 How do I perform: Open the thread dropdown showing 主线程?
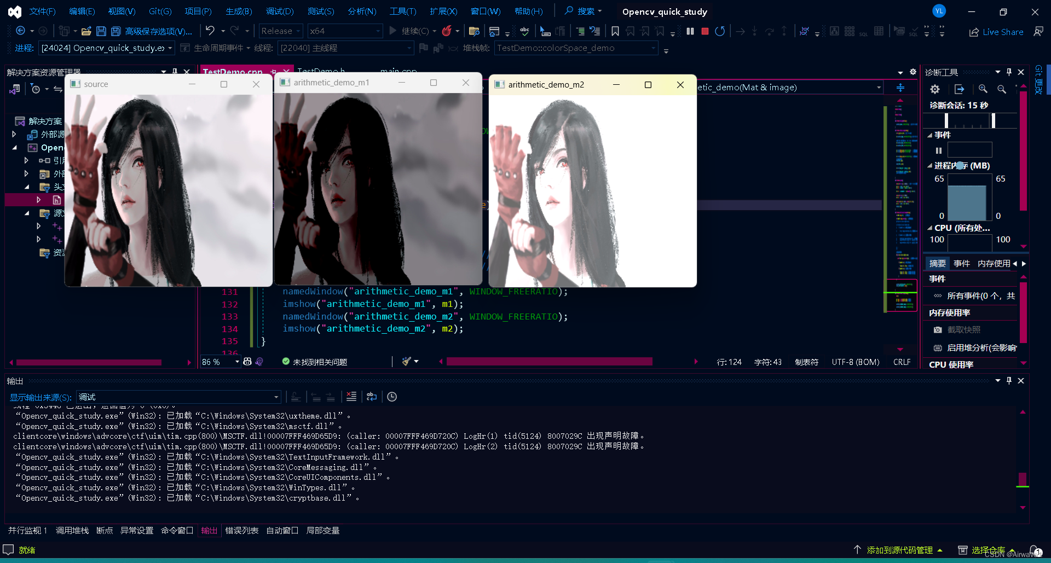[x=345, y=48]
